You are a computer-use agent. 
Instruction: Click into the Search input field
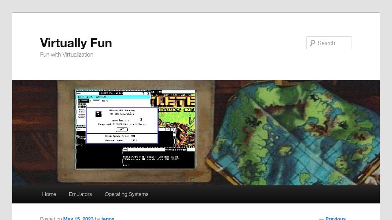[329, 43]
